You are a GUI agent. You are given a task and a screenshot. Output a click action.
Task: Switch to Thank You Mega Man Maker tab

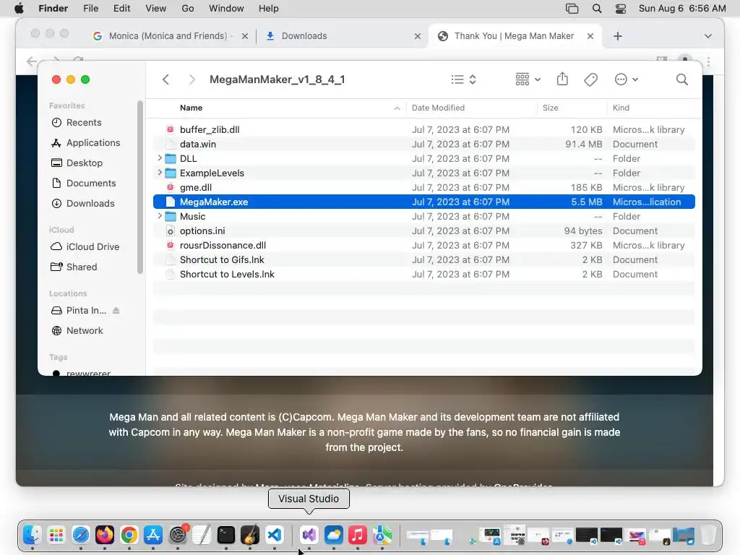point(514,36)
